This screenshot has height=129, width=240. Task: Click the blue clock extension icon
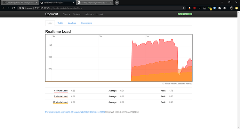[215, 8]
